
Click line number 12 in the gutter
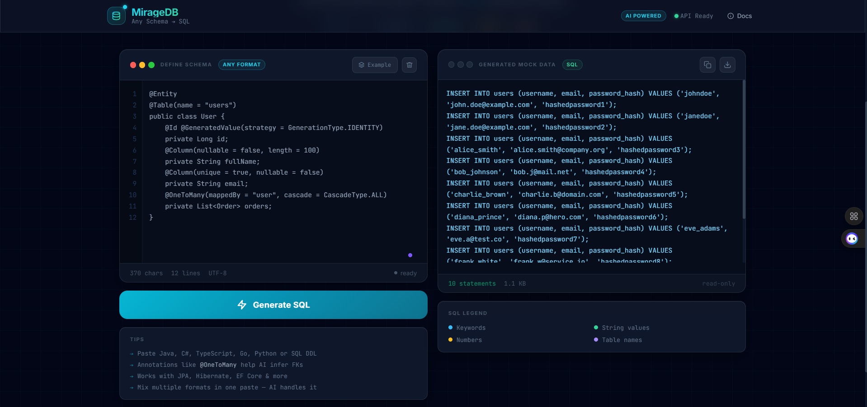click(x=132, y=217)
